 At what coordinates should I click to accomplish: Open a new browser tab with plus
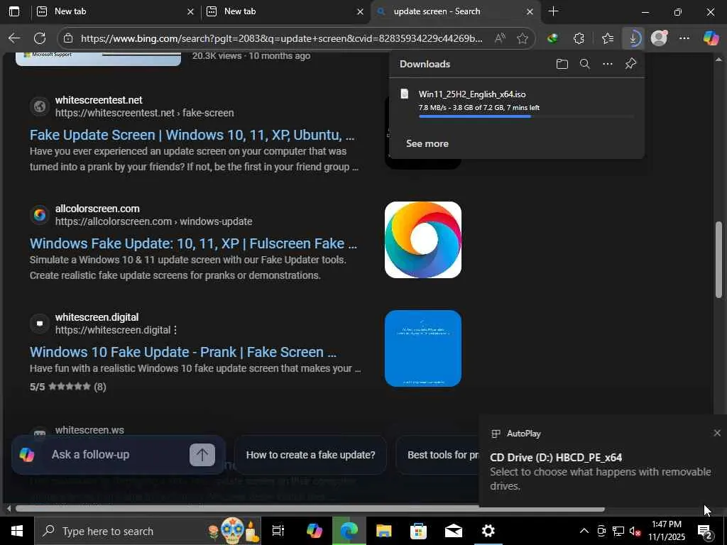click(553, 11)
